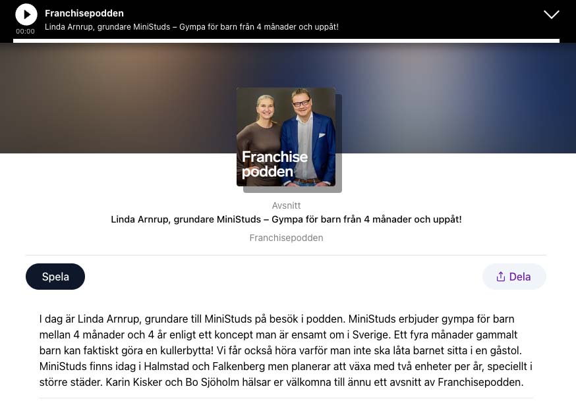Seek to the middle of the playback bar
Screen dimensions: 576x401
[x=286, y=41]
